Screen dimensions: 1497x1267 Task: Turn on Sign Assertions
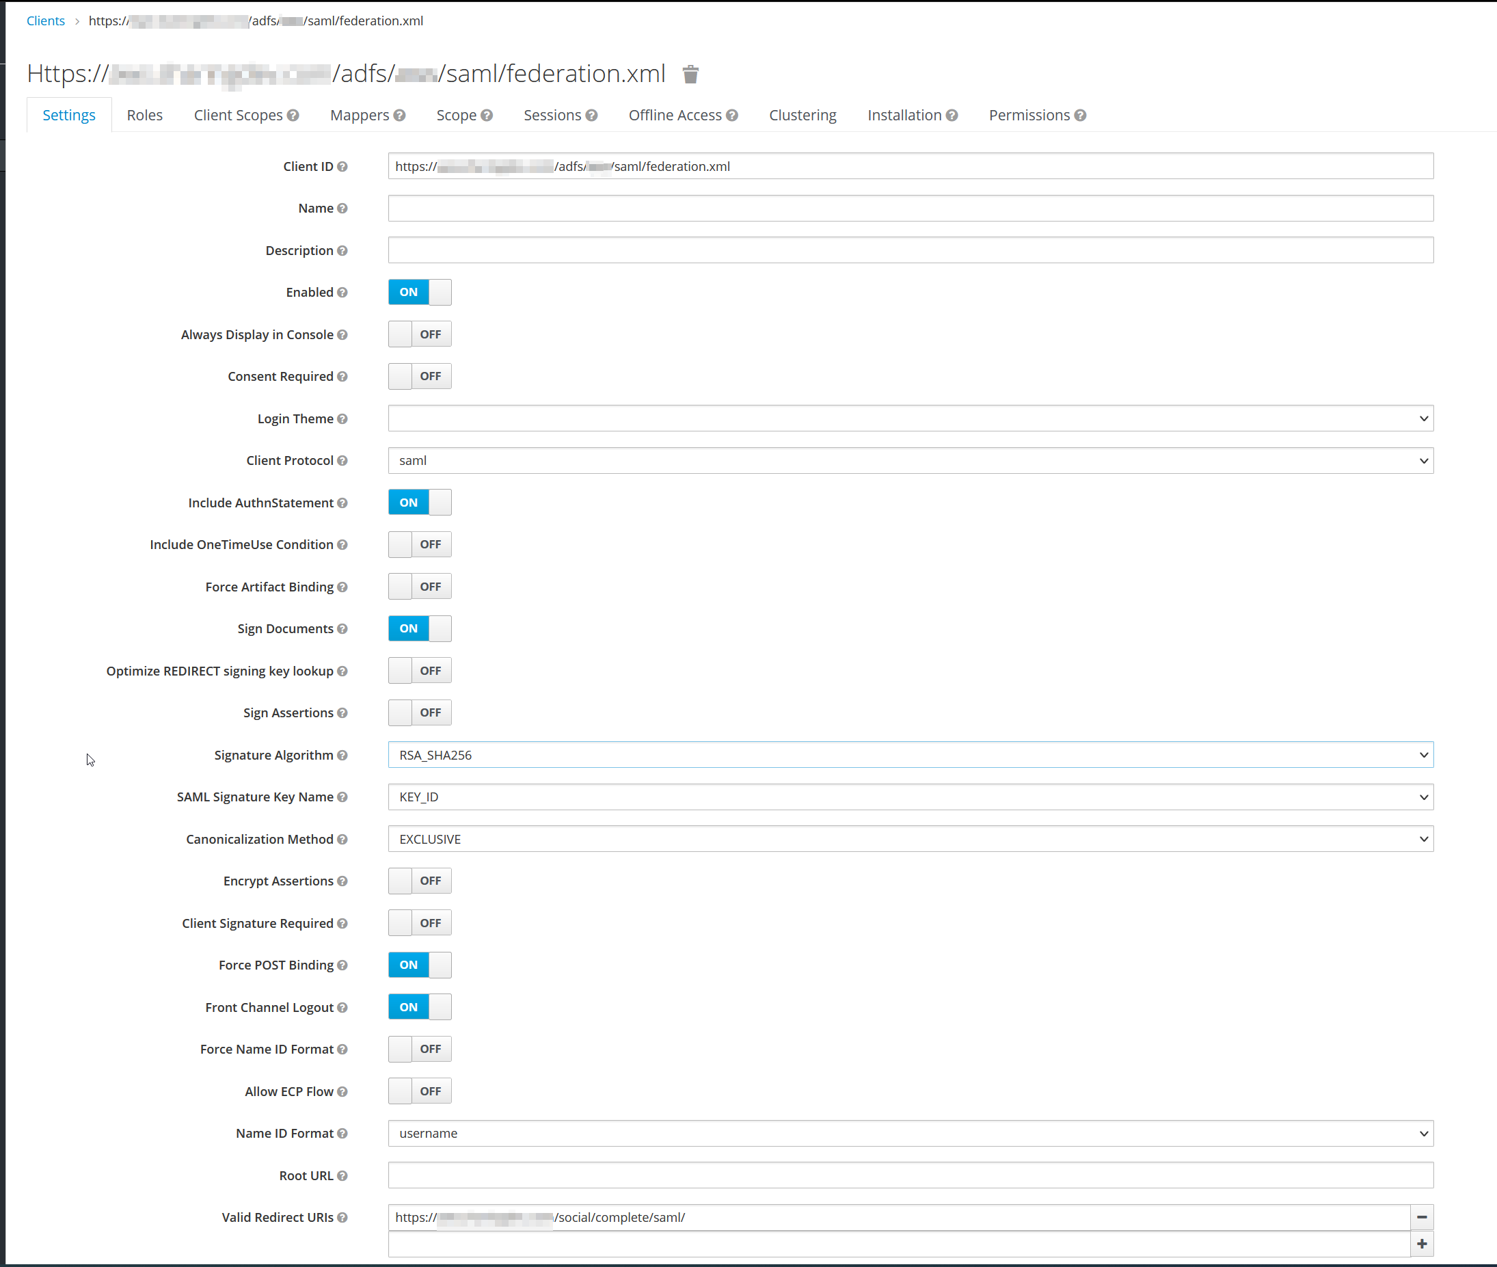(x=419, y=712)
